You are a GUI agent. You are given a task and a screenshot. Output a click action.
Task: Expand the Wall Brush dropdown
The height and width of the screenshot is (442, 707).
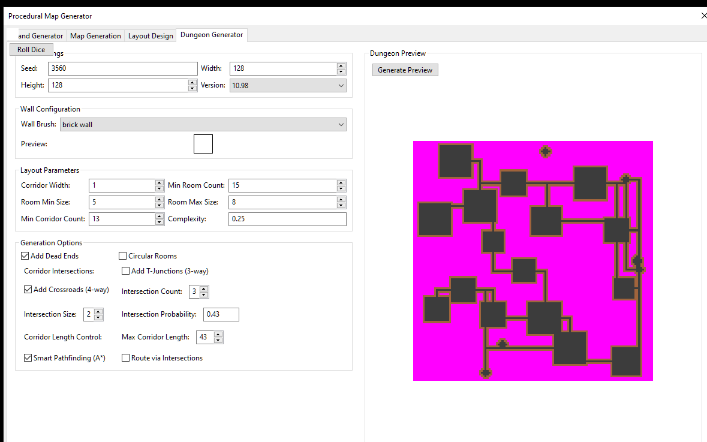pyautogui.click(x=341, y=125)
